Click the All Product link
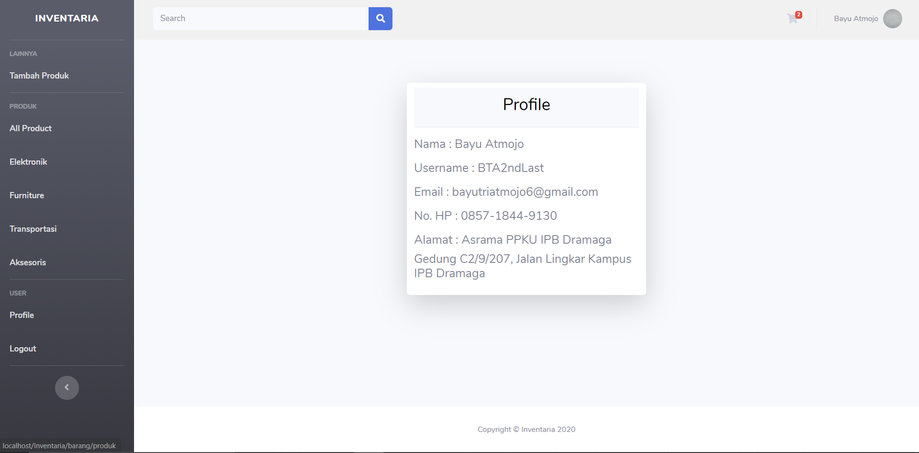Screen dimensions: 919x453 30,128
